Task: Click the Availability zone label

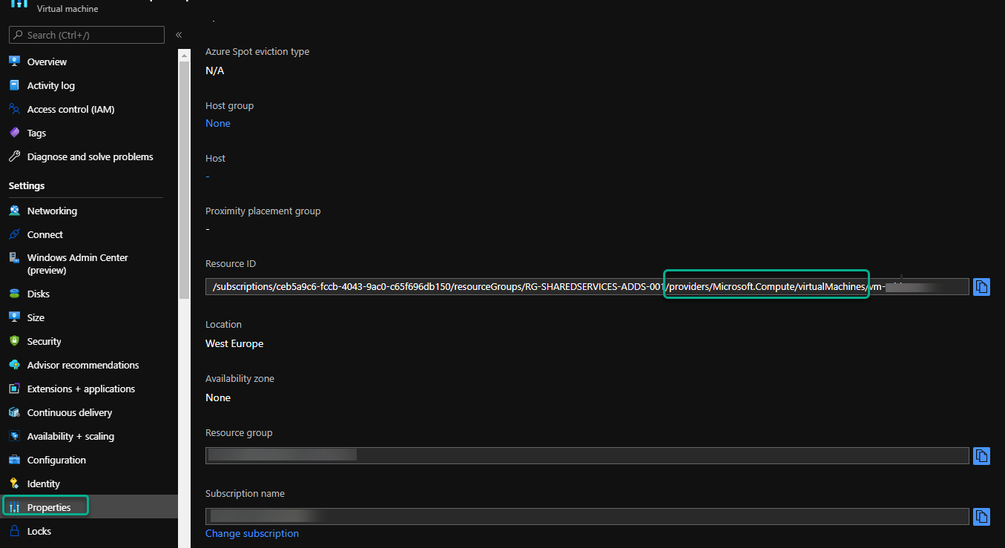Action: (240, 378)
